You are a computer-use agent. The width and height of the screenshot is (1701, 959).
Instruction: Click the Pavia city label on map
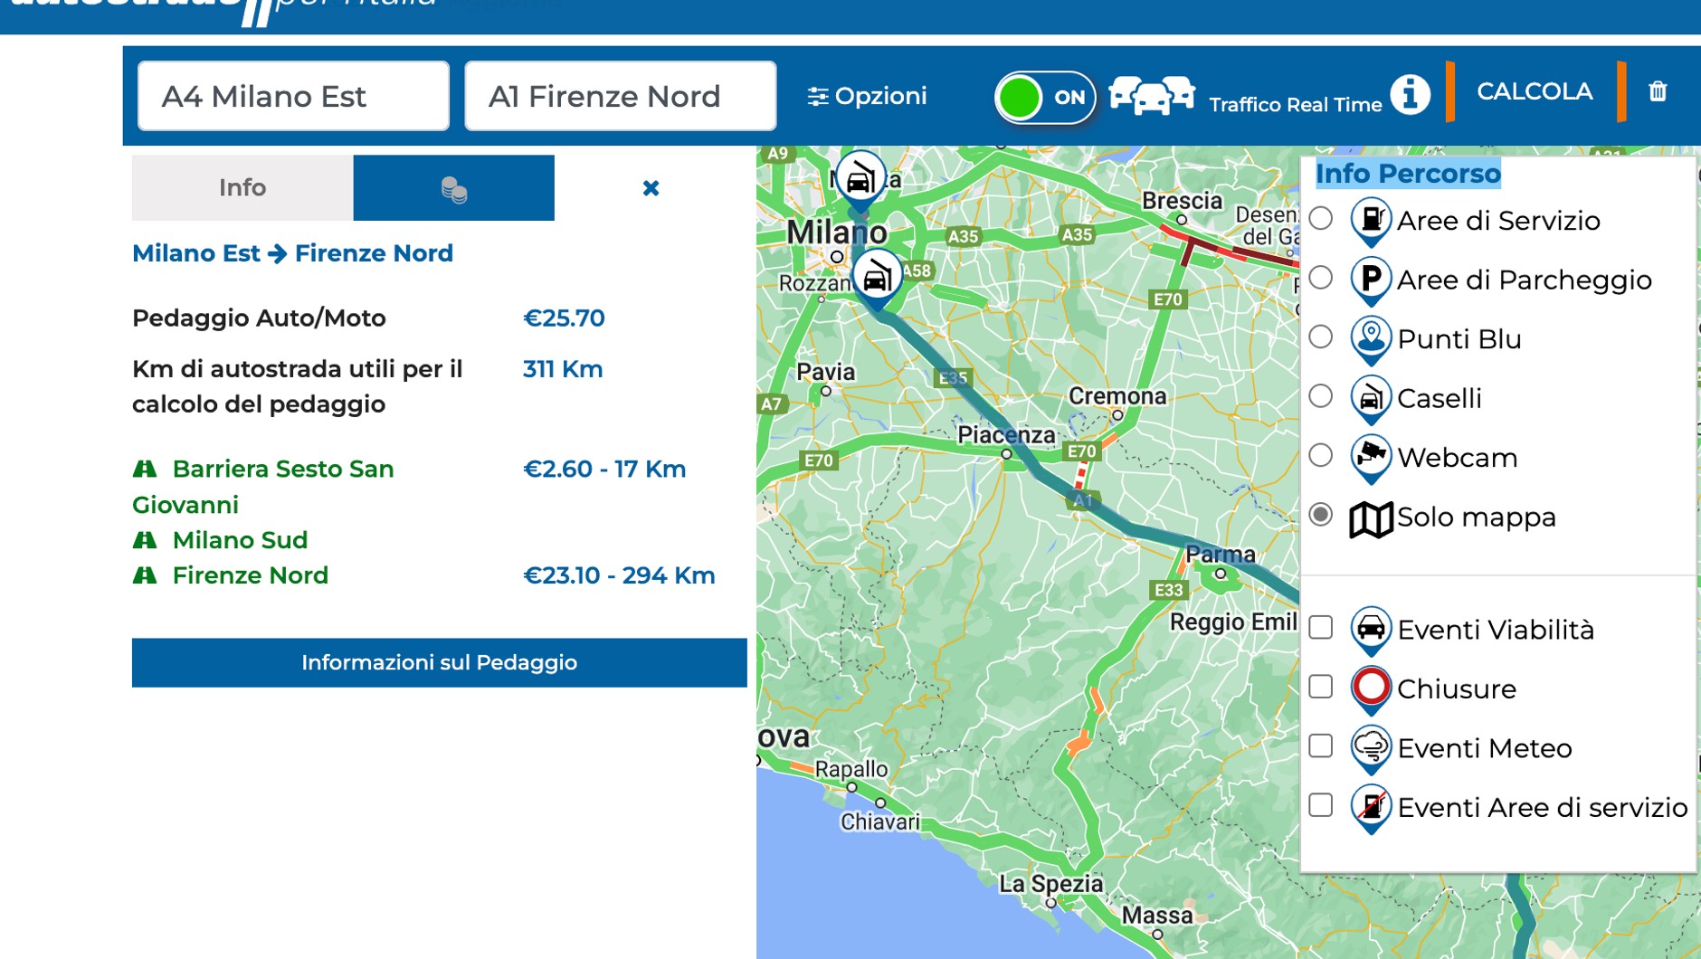pos(825,372)
